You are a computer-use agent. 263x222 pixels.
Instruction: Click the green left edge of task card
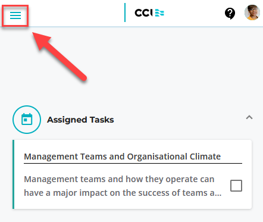(13, 174)
